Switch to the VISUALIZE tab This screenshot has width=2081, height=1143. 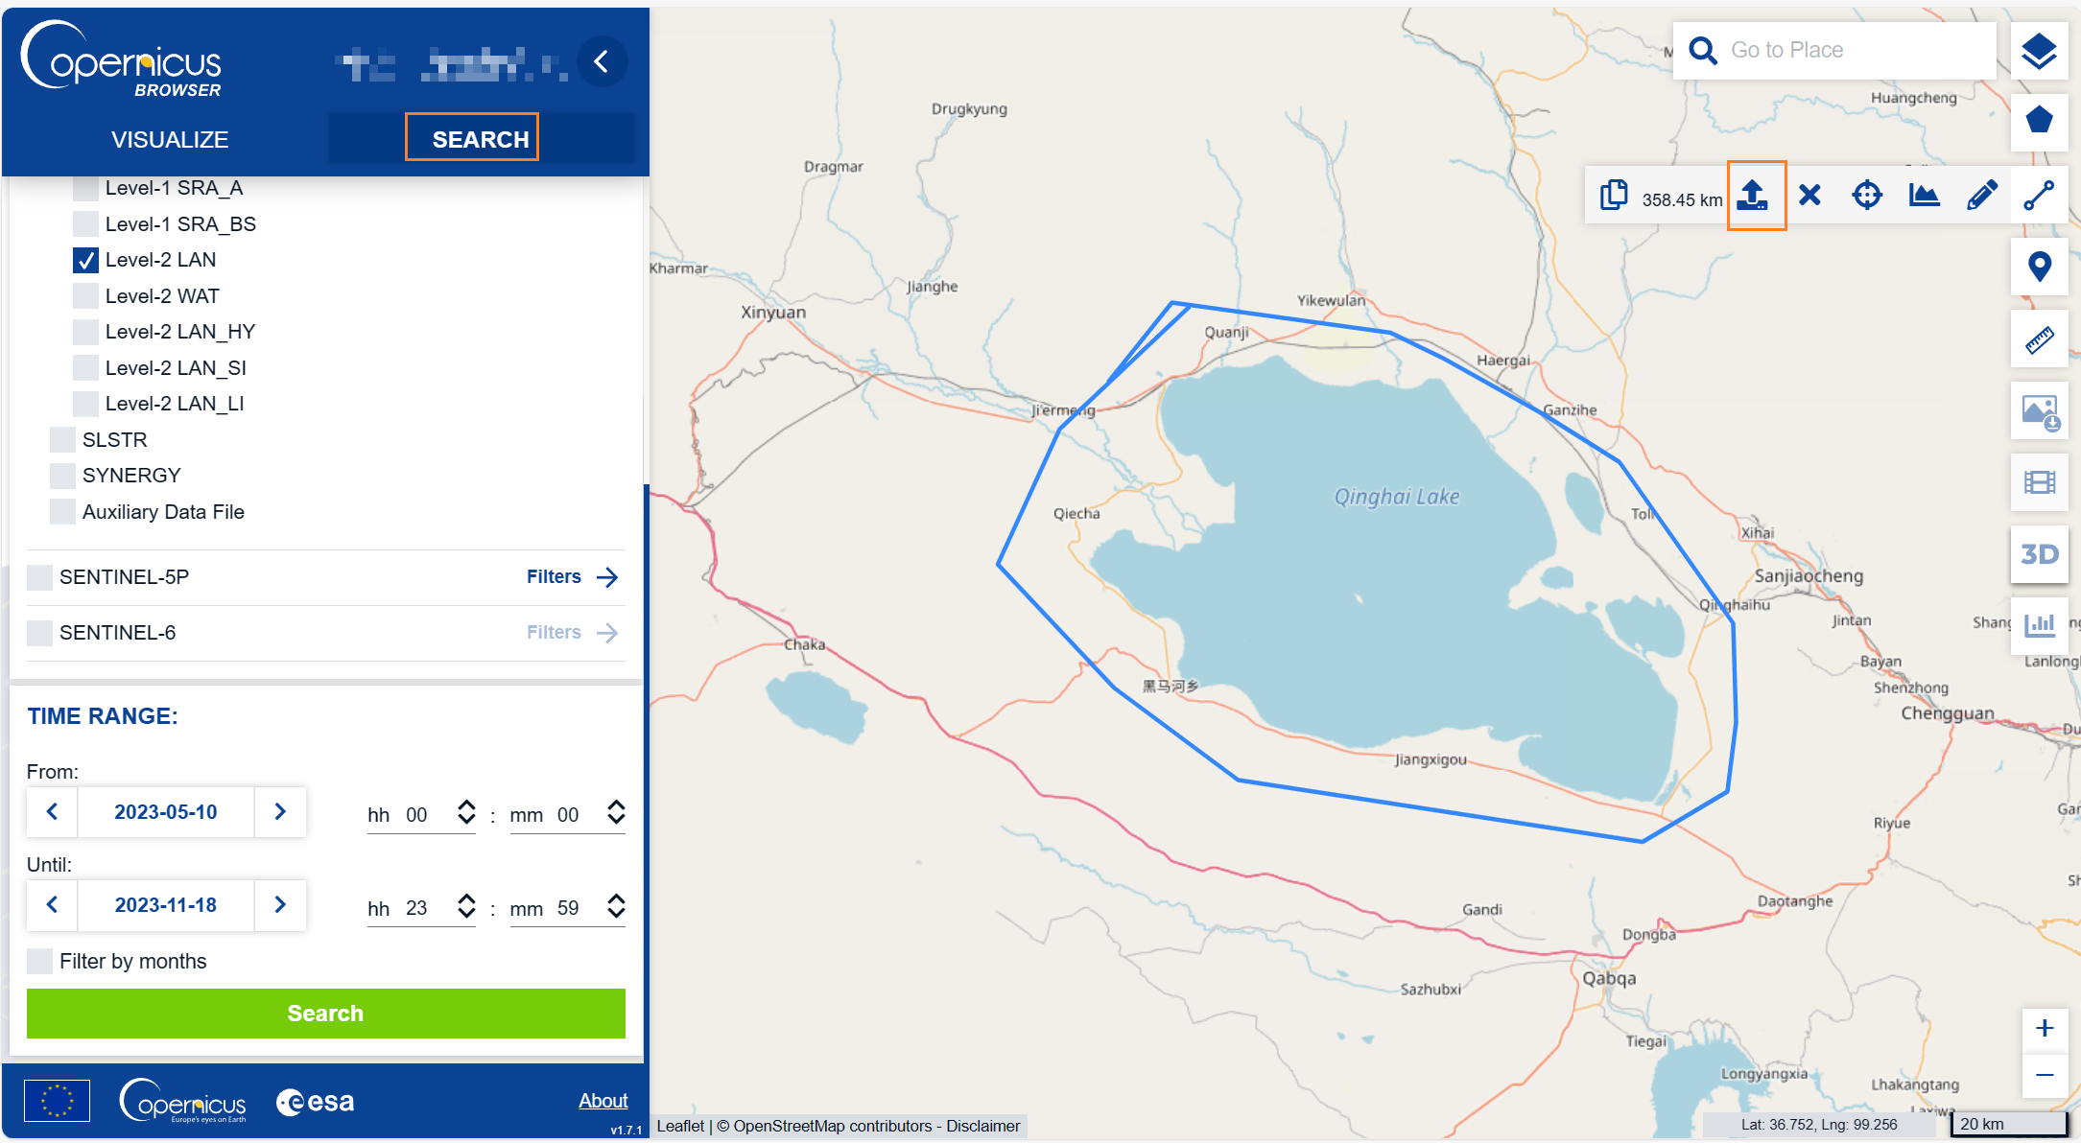170,139
